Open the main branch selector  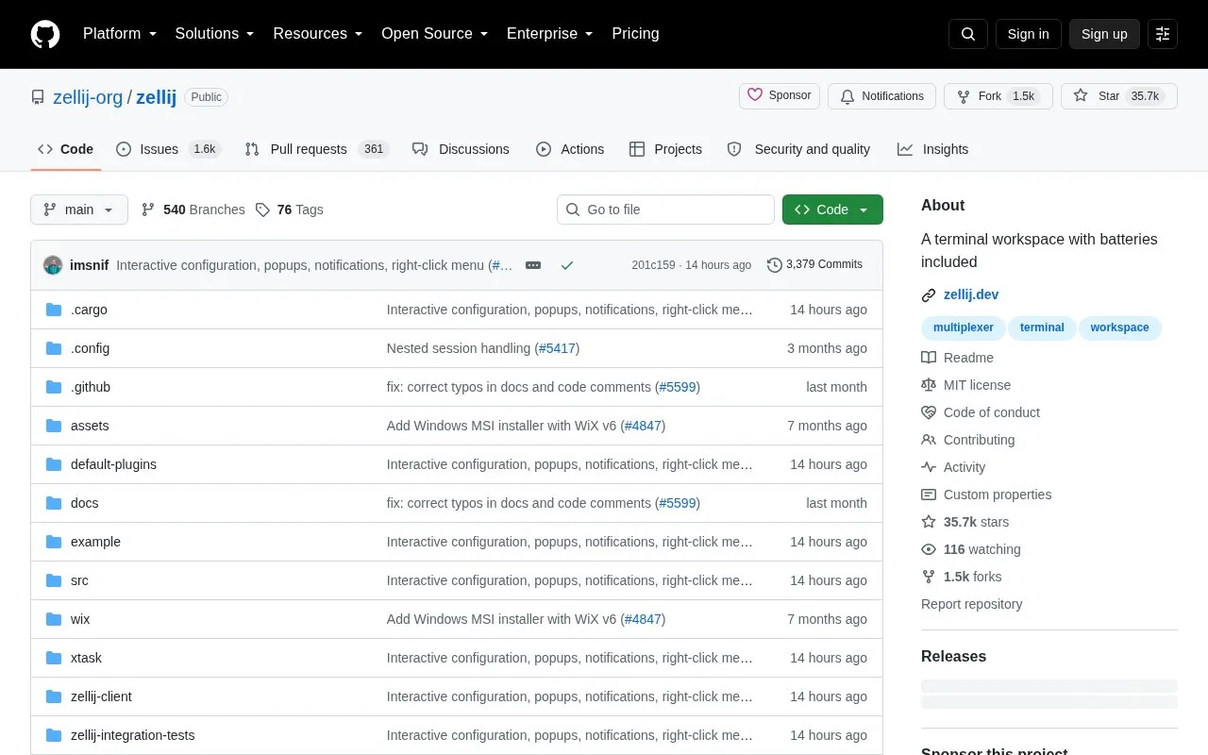click(79, 210)
